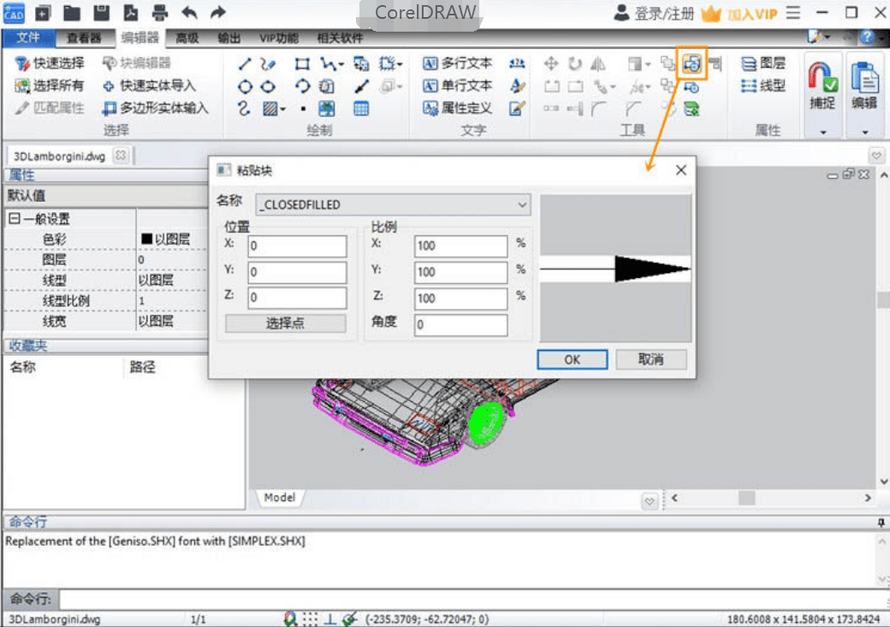This screenshot has width=890, height=627.
Task: Click the Paste Block tool icon
Action: (x=691, y=64)
